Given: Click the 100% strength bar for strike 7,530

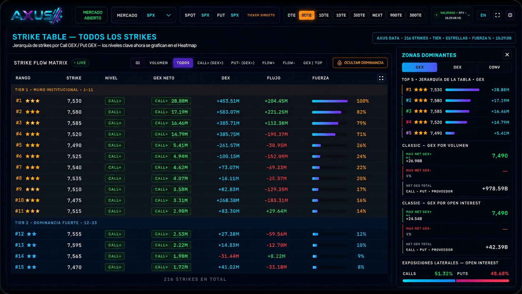Looking at the screenshot, I should click(x=330, y=101).
